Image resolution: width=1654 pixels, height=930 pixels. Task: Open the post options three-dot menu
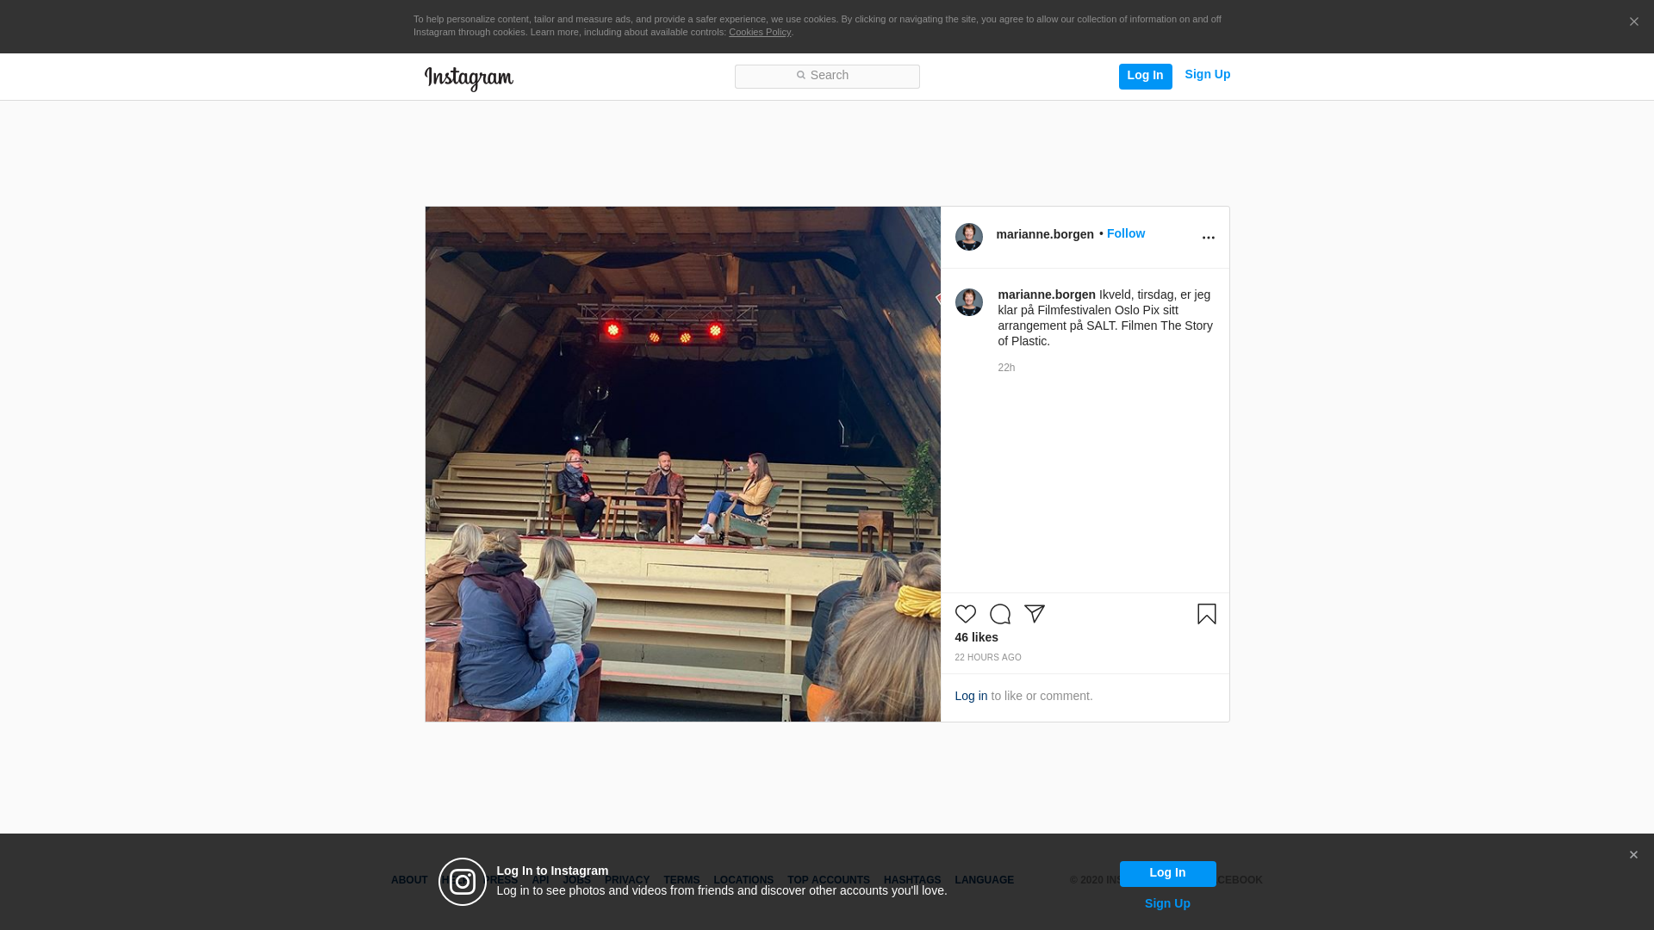1208,238
